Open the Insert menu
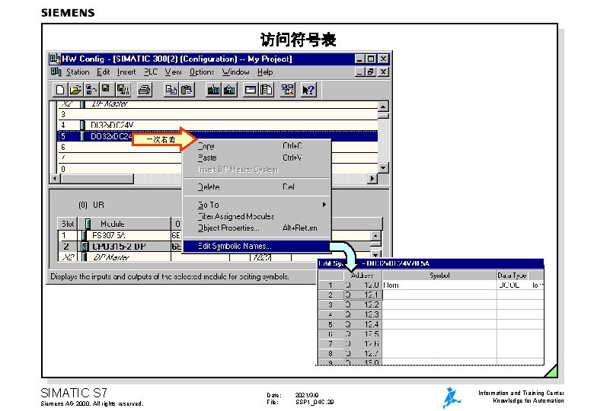 pos(126,72)
